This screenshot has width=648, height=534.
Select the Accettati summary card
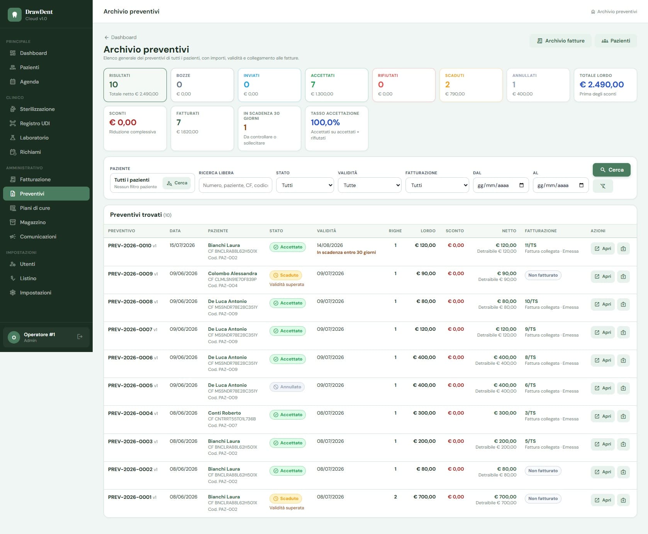[x=337, y=85]
